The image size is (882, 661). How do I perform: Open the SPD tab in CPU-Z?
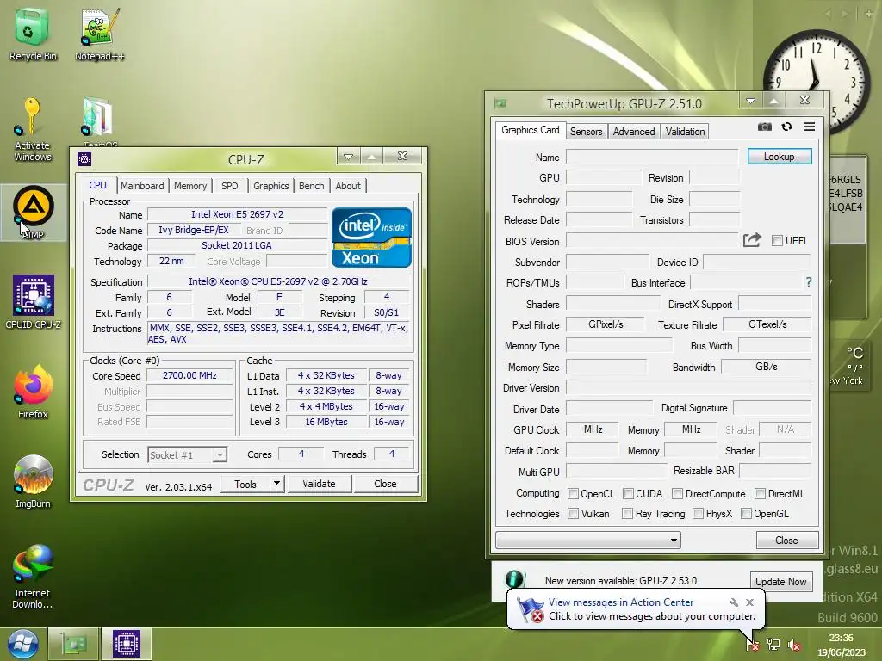coord(229,186)
